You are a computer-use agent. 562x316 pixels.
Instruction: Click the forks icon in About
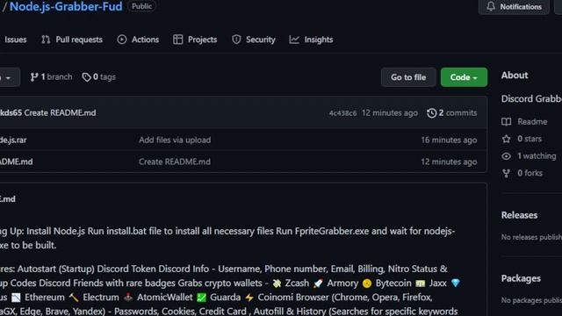pyautogui.click(x=506, y=173)
